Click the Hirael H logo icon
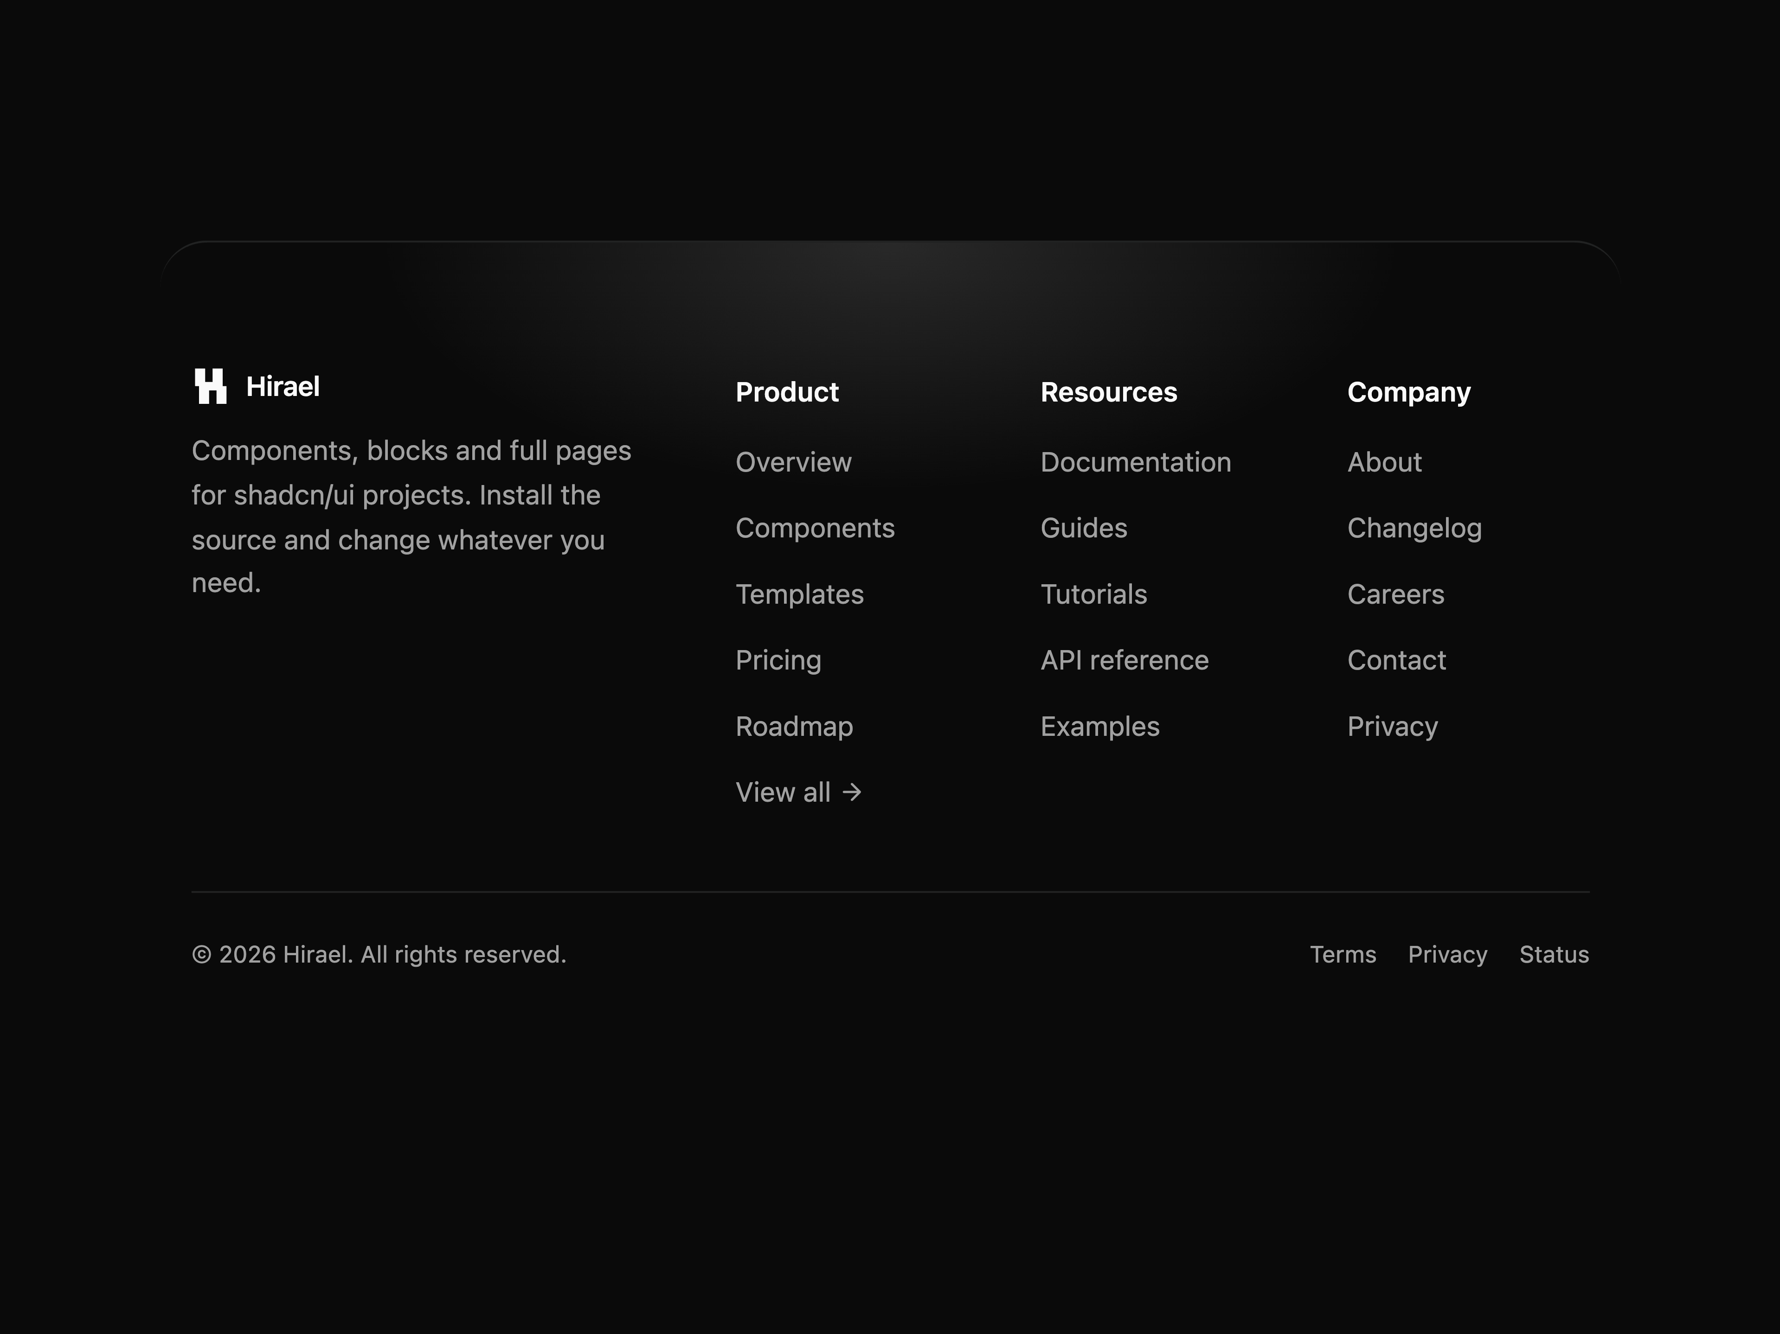Image resolution: width=1780 pixels, height=1334 pixels. pos(211,387)
